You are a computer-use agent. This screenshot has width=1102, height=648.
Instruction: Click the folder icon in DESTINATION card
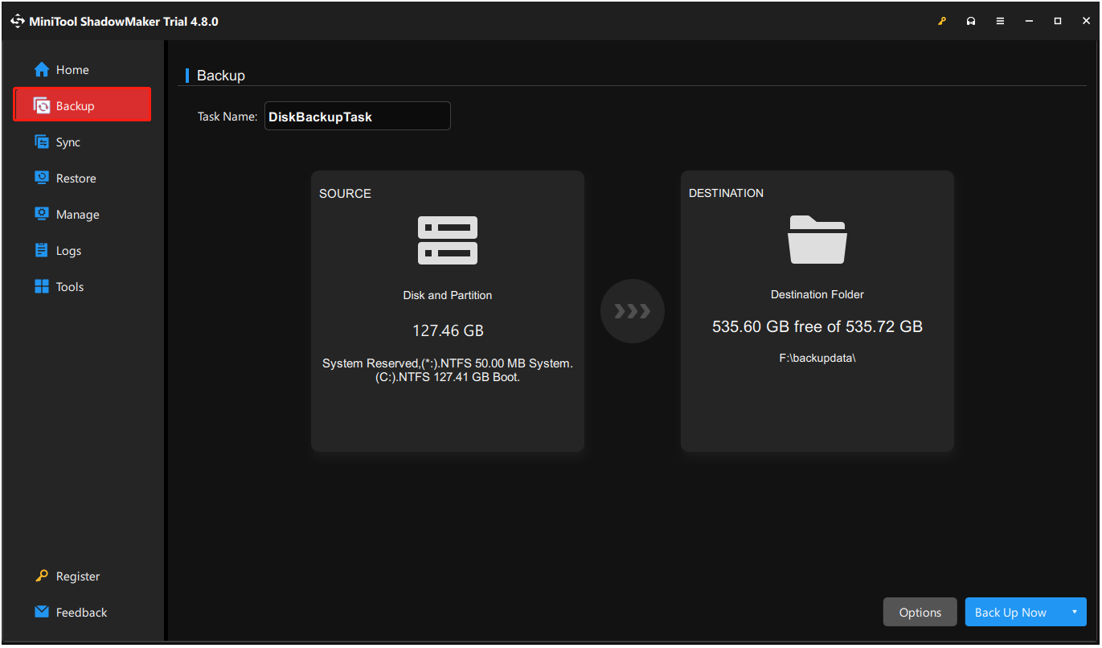tap(817, 240)
